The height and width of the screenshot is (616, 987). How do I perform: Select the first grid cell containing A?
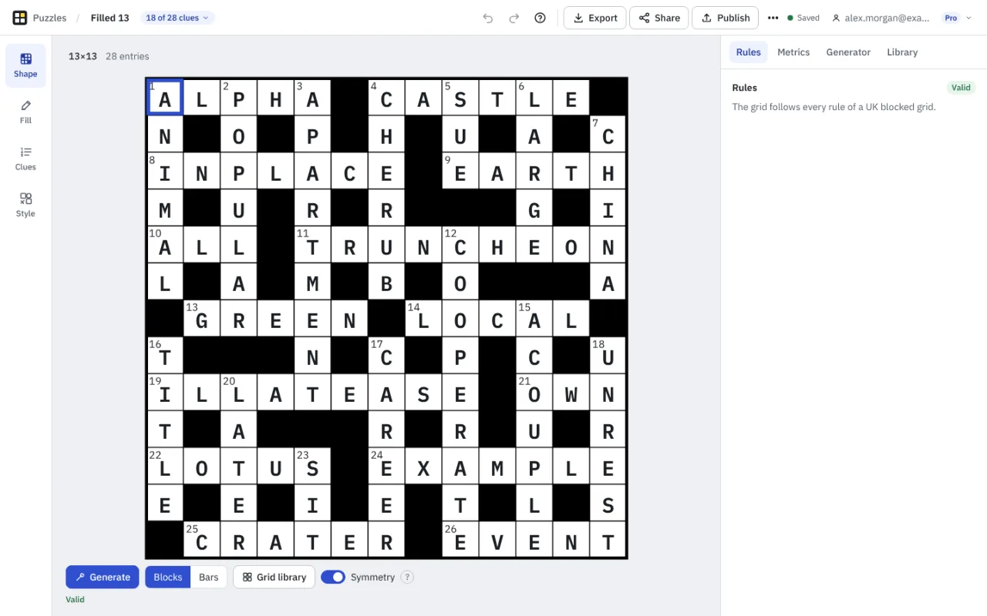pos(165,98)
